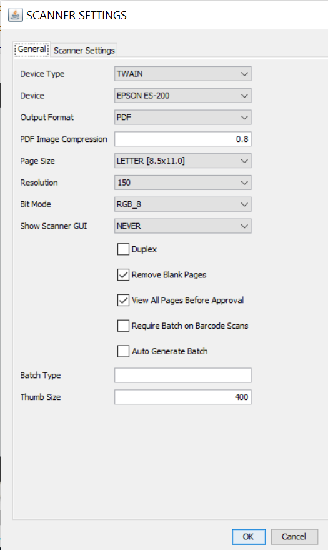Open the Output Format dropdown showing PDF
Image resolution: width=328 pixels, height=550 pixels.
click(183, 117)
